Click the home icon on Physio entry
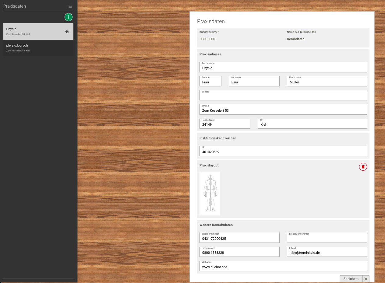 [x=67, y=31]
